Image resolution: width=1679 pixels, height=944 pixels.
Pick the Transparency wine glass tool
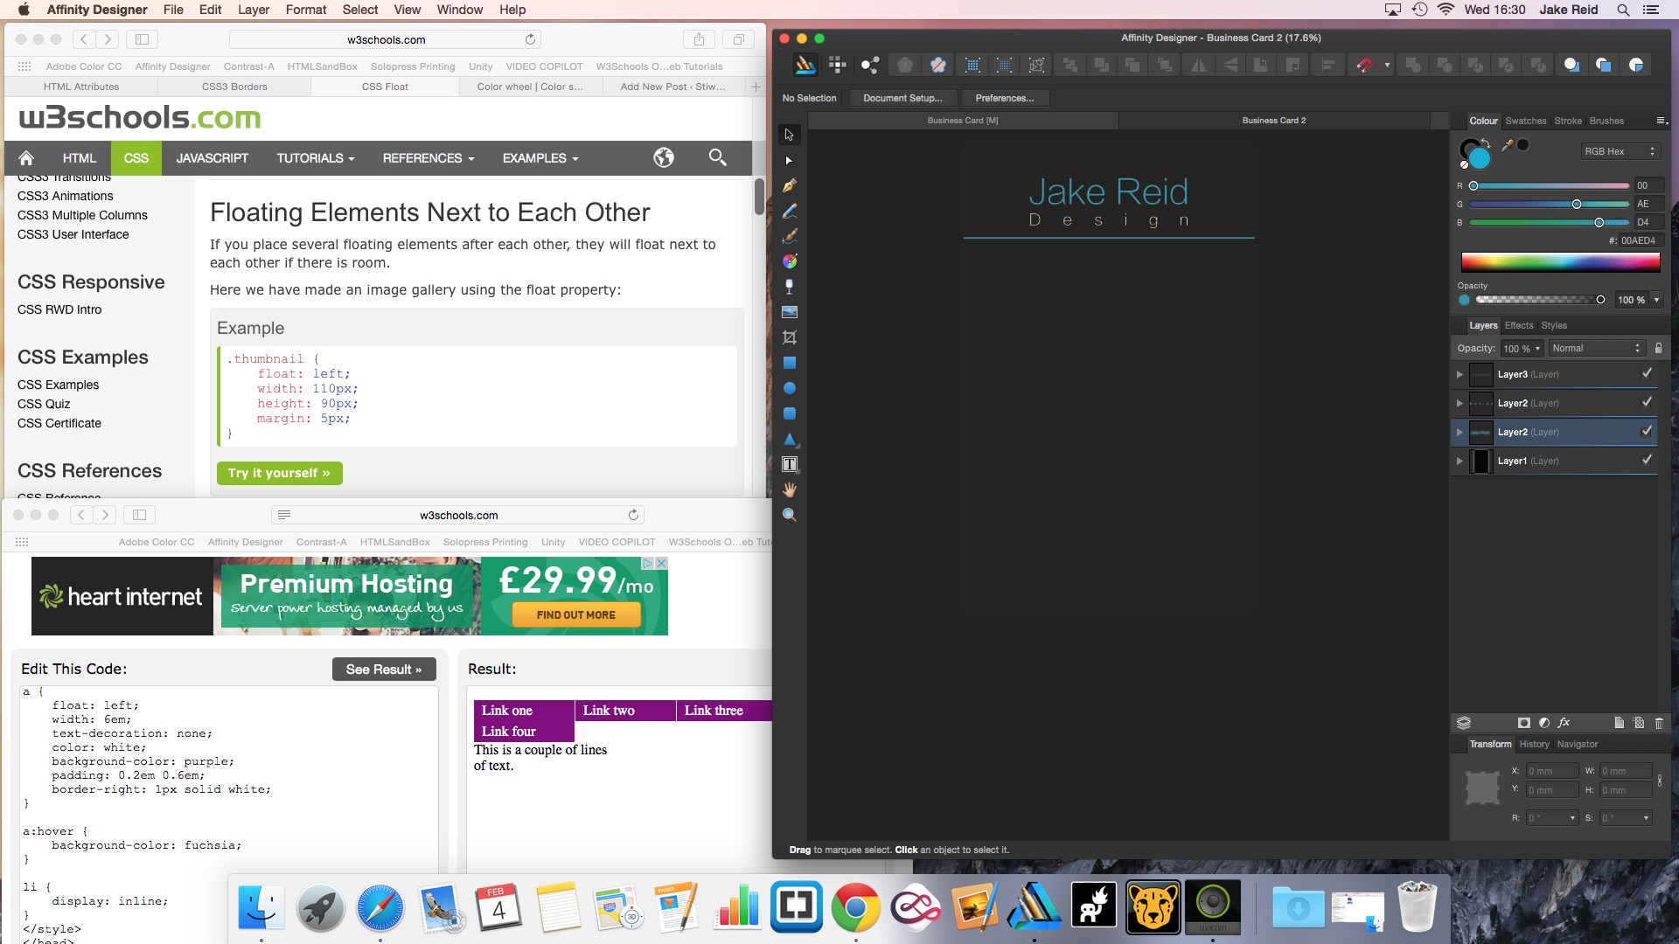[x=789, y=287]
